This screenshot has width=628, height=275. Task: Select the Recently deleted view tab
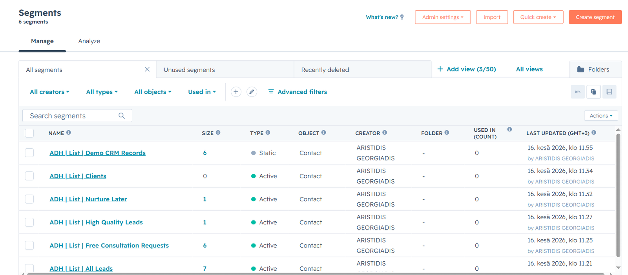point(363,69)
